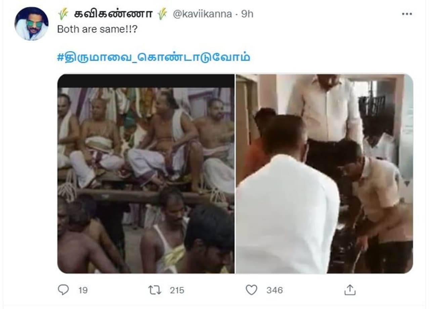
Task: Click the wheat emoji after the display name
Action: tap(163, 14)
